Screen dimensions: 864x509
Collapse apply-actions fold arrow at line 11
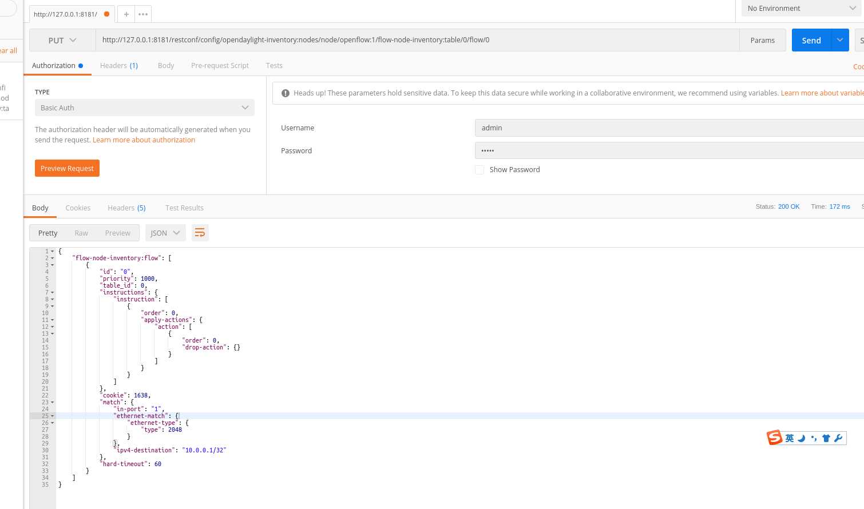(53, 320)
